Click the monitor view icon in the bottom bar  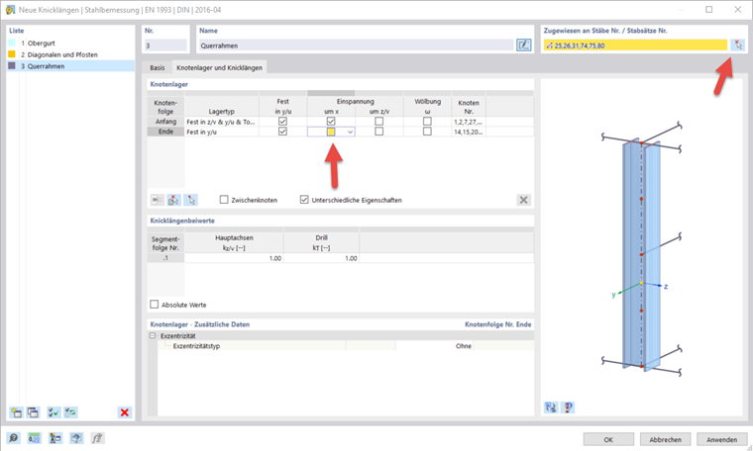pos(76,438)
